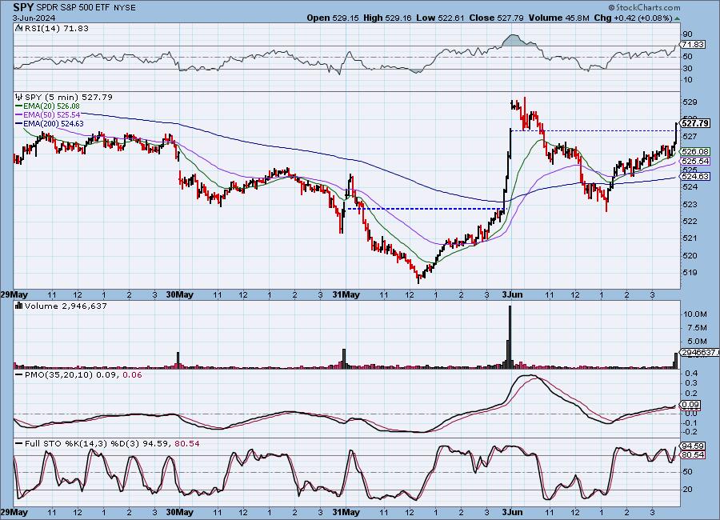Image resolution: width=720 pixels, height=520 pixels.
Task: Click the 94.59 stochastic axis tag
Action: pyautogui.click(x=694, y=446)
